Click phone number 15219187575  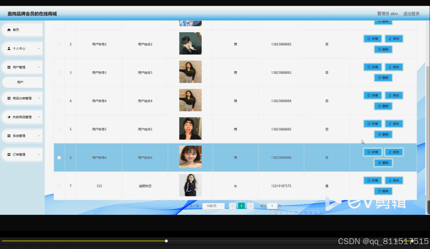[x=281, y=186]
